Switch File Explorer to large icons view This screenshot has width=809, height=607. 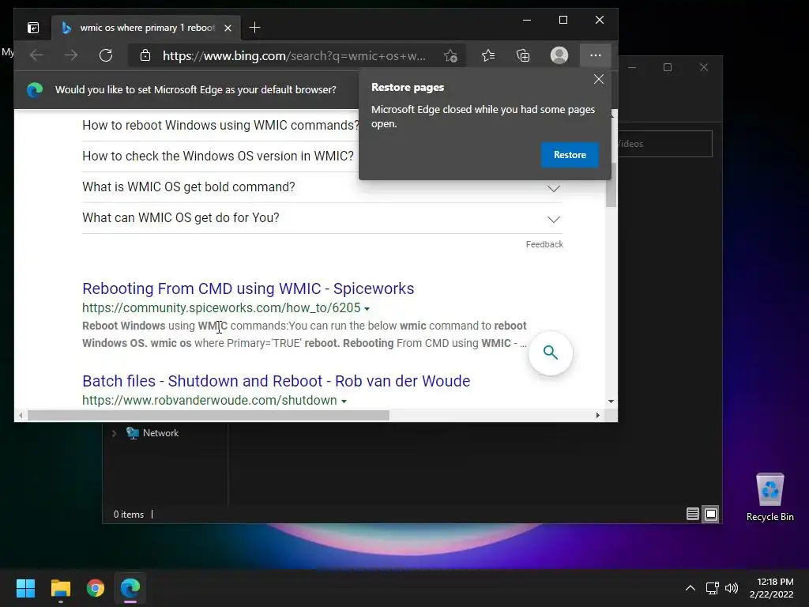(711, 514)
